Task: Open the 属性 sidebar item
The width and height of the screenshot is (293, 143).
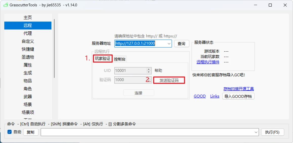Action: click(x=28, y=65)
